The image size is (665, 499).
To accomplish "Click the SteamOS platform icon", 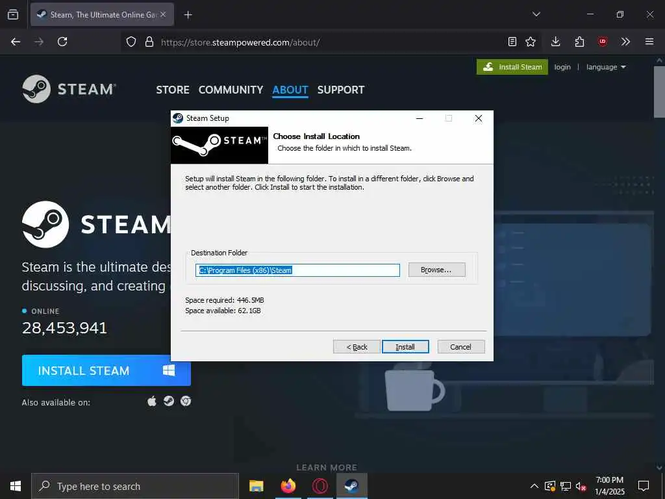I will click(169, 401).
